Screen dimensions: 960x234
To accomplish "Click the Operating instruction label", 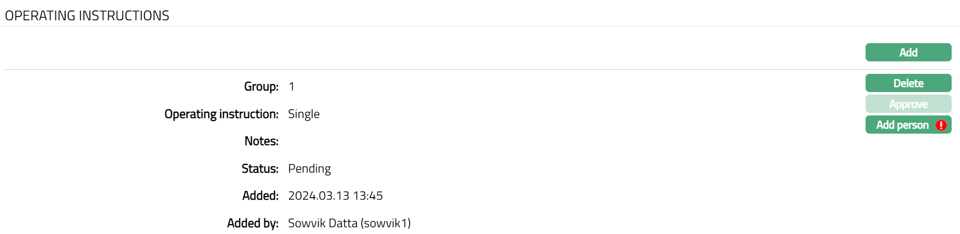I will point(221,114).
